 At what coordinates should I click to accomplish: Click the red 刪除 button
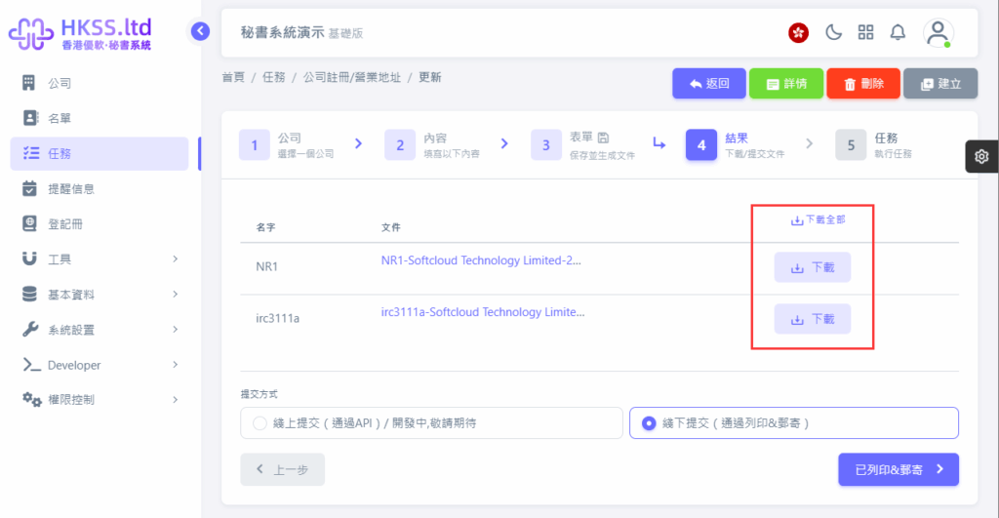pos(863,84)
